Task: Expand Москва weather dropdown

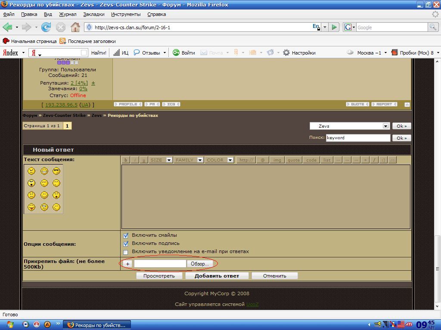Action: click(x=385, y=53)
